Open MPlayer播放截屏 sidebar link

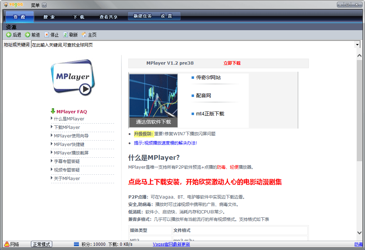pyautogui.click(x=71, y=153)
